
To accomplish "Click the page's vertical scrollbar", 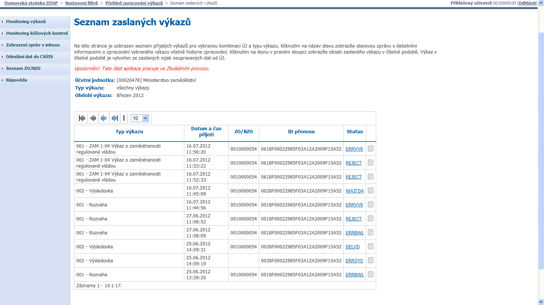I will pos(541,151).
